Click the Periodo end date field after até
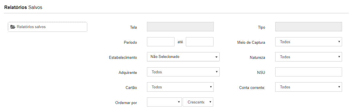This screenshot has height=111, width=352. click(200, 42)
